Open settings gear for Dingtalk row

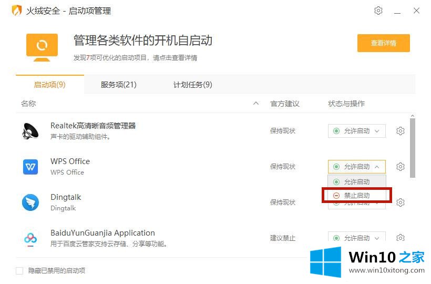(400, 202)
